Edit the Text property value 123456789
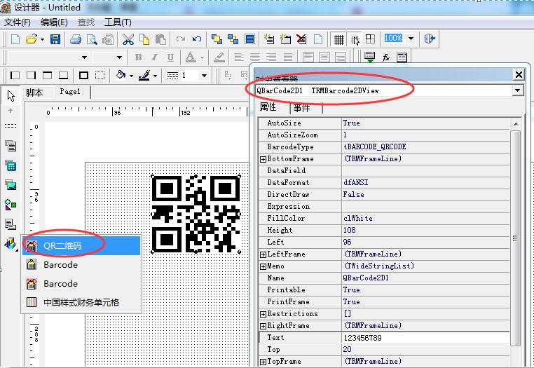The height and width of the screenshot is (368, 534). coord(425,338)
